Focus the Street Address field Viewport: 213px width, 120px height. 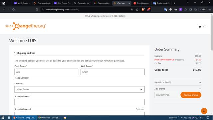(80, 102)
